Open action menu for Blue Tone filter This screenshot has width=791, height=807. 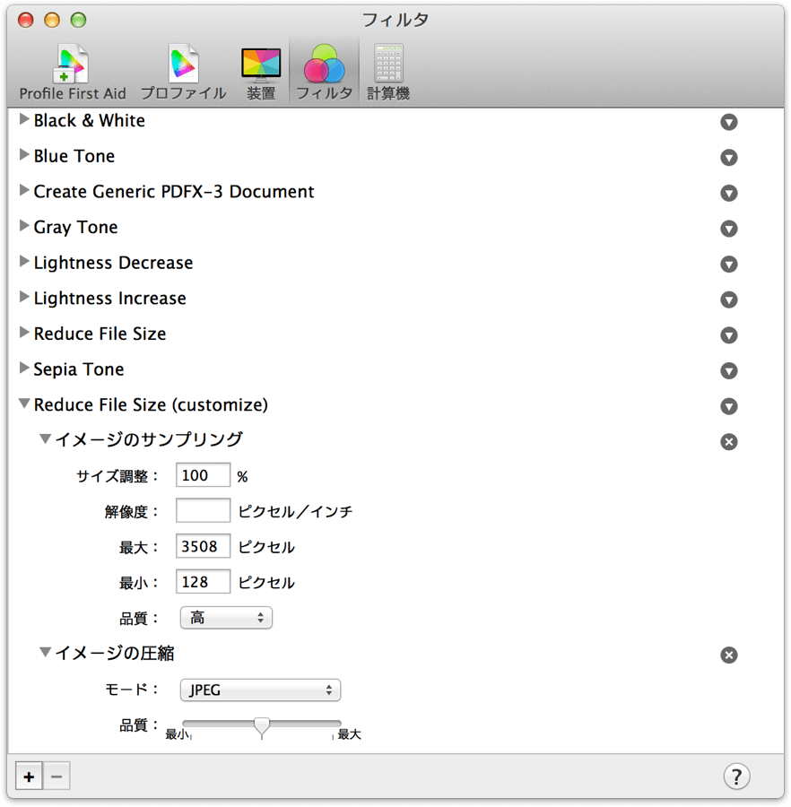729,158
